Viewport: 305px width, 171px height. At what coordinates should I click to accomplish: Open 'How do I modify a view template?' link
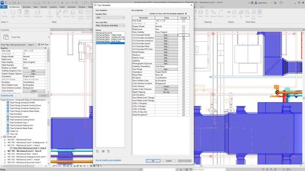pos(108,160)
